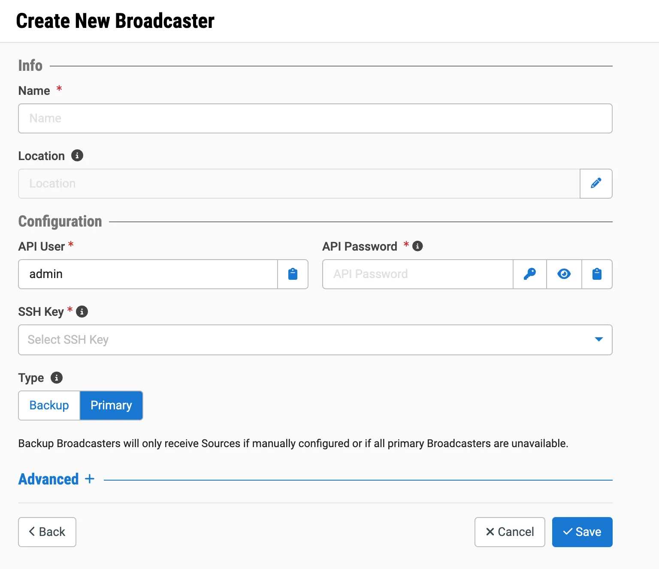Focus the API Password input field
This screenshot has width=659, height=569.
coord(418,274)
